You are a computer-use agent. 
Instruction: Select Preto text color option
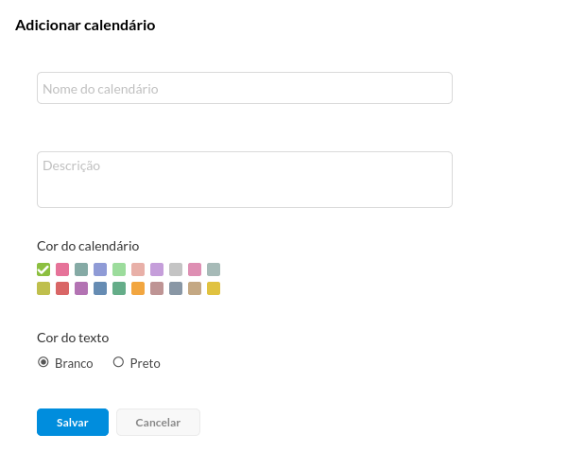coord(118,362)
